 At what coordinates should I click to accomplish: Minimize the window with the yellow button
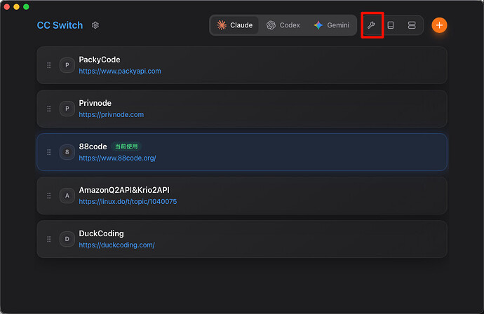[16, 7]
